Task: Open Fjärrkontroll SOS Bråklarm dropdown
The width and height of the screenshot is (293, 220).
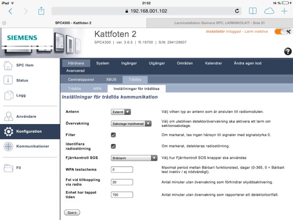Action: pyautogui.click(x=134, y=158)
